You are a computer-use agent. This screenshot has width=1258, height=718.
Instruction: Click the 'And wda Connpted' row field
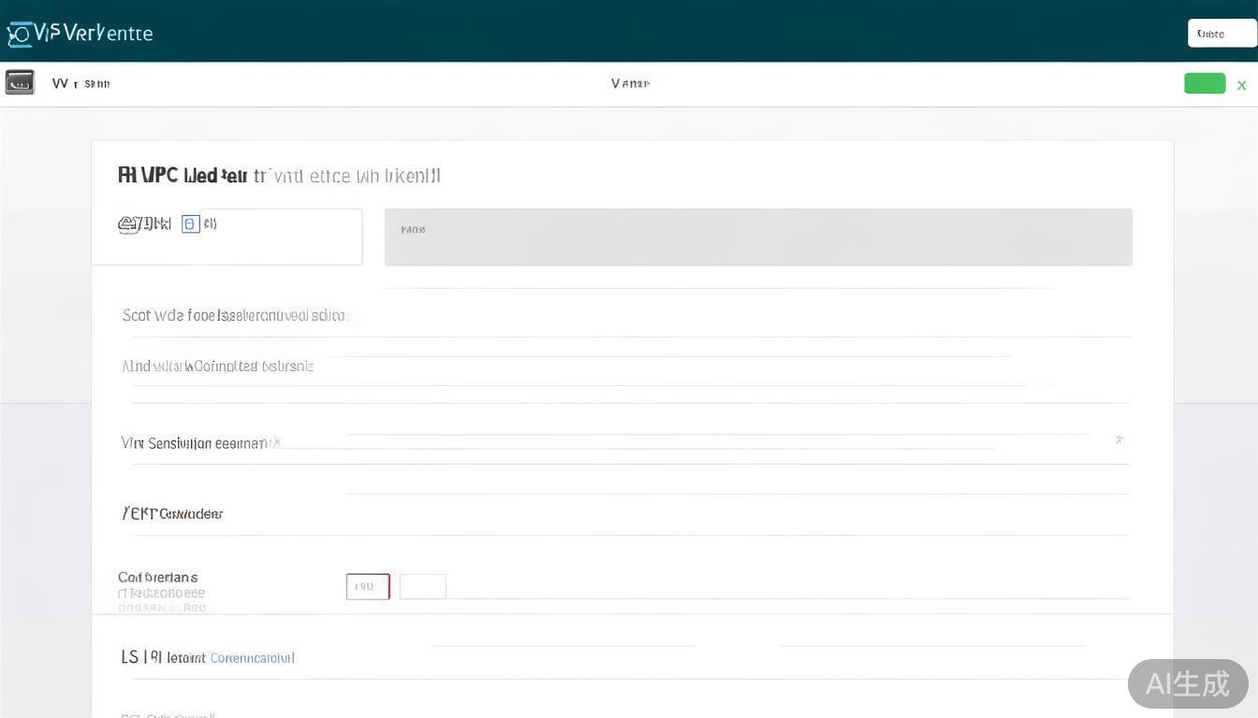pyautogui.click(x=217, y=366)
